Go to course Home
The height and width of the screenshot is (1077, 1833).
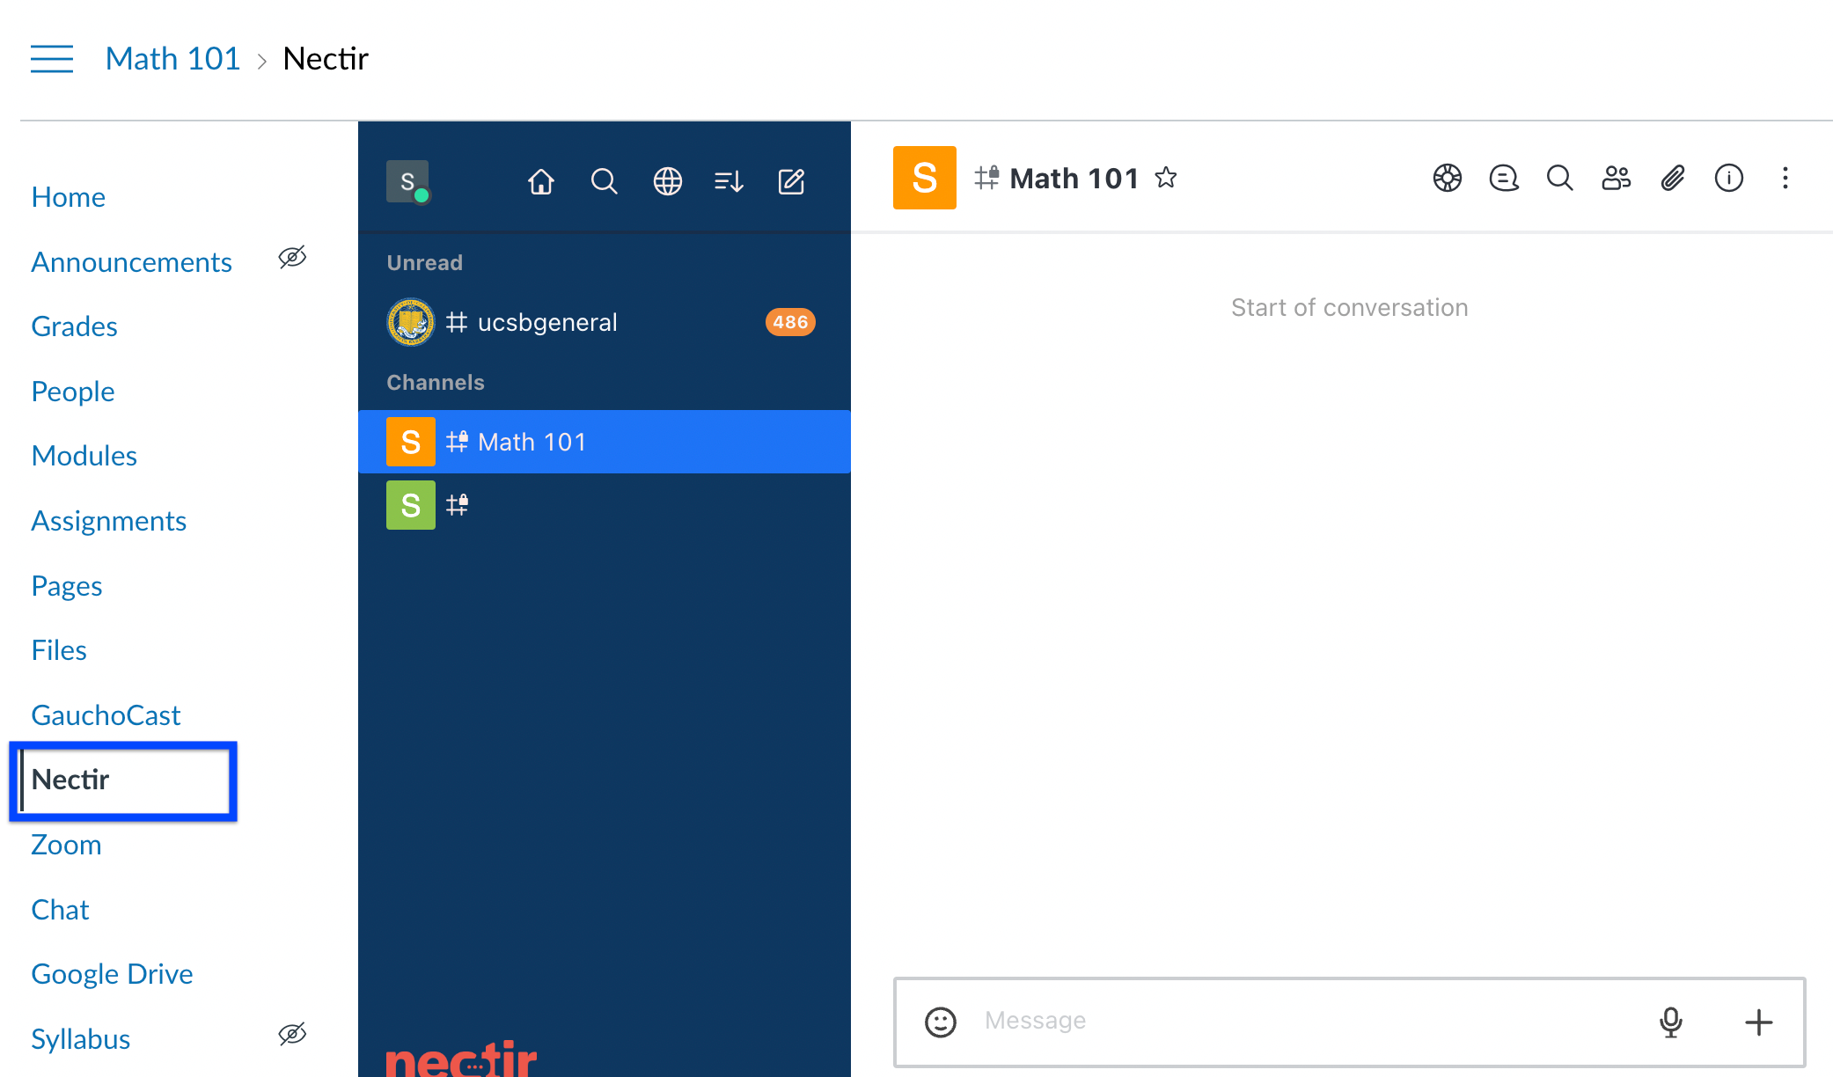pos(69,197)
